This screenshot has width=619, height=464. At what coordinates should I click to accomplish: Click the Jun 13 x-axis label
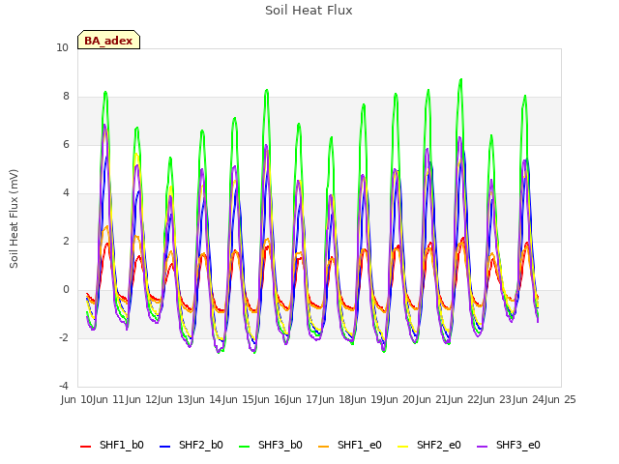coord(175,399)
